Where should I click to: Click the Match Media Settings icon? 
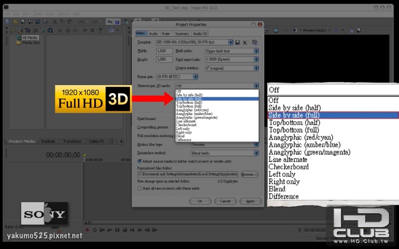coord(255,42)
